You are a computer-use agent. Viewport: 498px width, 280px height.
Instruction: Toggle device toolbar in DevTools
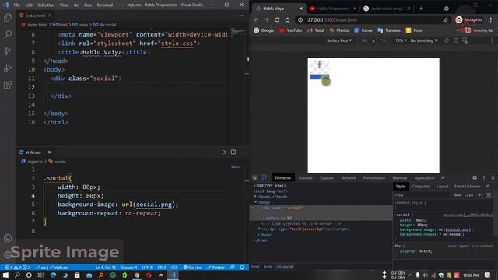point(263,178)
